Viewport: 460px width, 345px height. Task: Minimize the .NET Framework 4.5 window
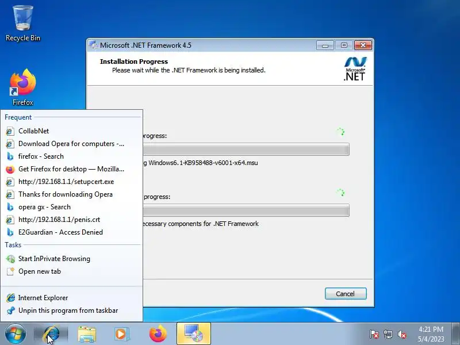tap(325, 45)
